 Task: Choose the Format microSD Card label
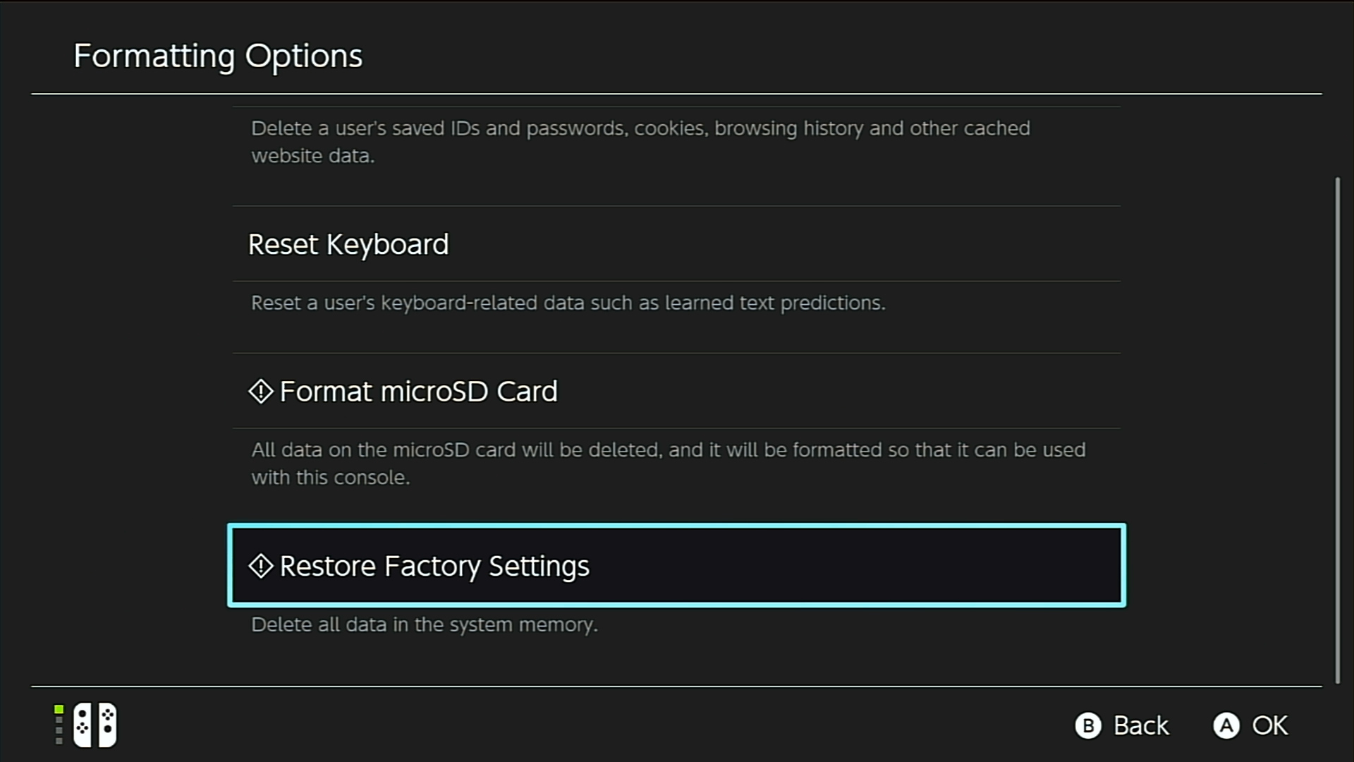tap(418, 392)
